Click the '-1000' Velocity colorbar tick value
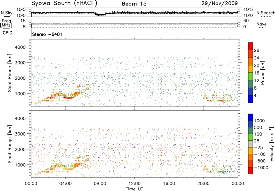The height and width of the screenshot is (191, 275). point(261,168)
